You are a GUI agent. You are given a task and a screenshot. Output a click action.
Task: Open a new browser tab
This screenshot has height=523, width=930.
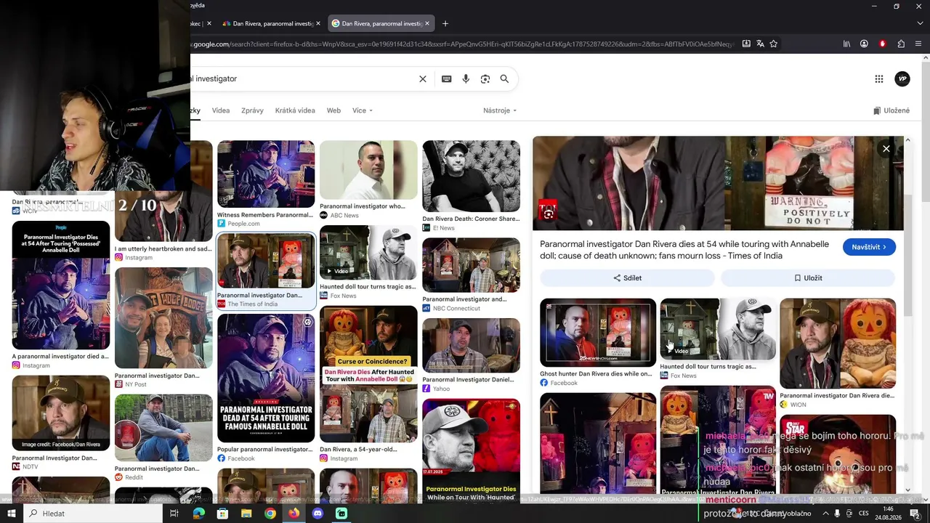tap(445, 23)
